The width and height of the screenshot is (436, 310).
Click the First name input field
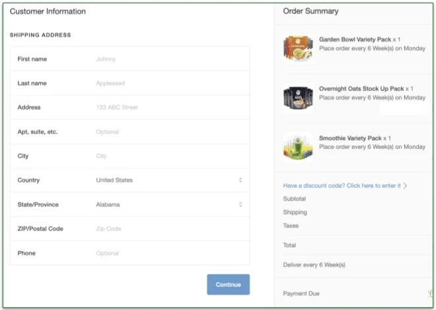[x=129, y=59]
